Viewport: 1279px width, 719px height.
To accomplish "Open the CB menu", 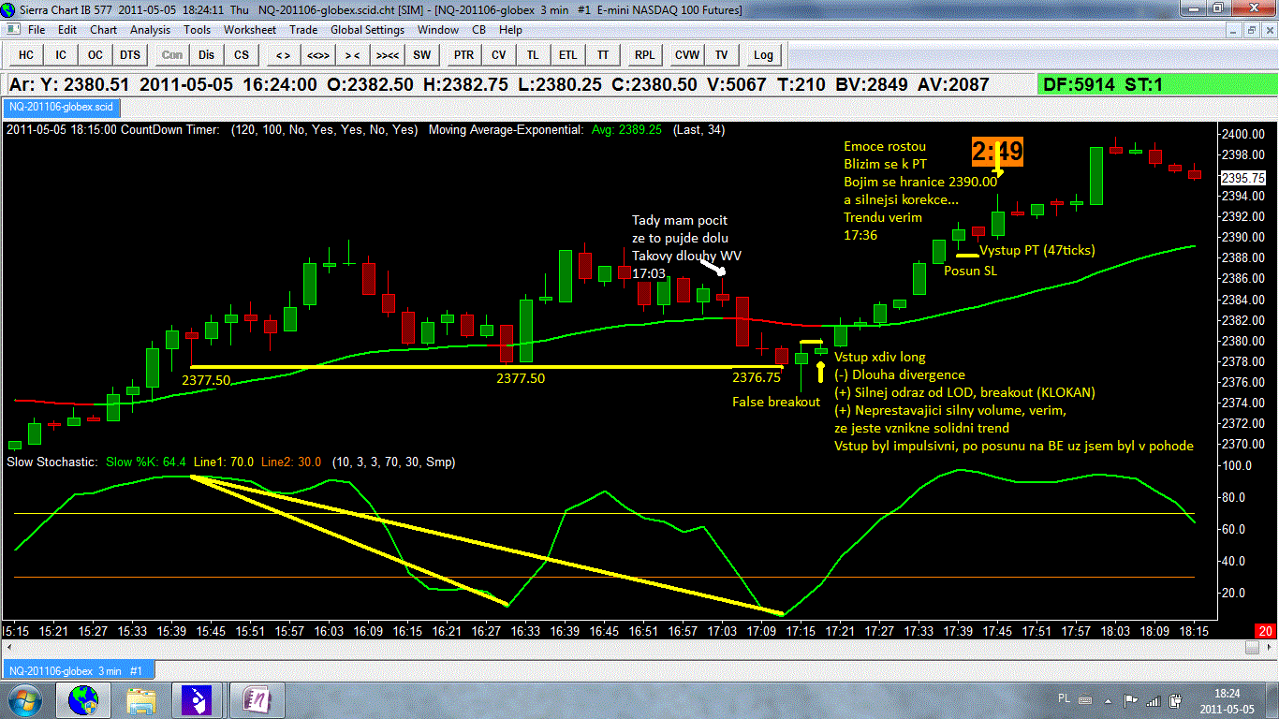I will click(478, 30).
